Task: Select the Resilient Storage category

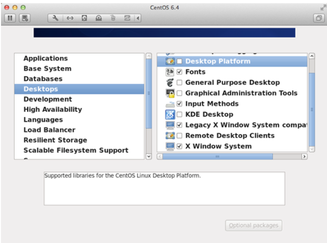Action: tap(79, 140)
